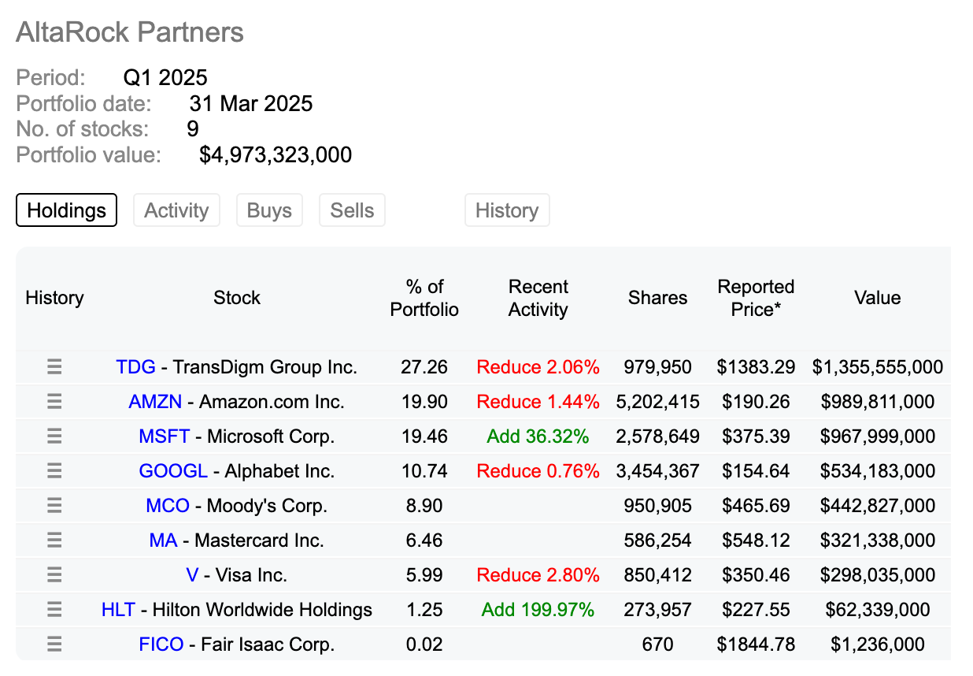This screenshot has height=676, width=973.
Task: Click the Q1 2025 period value
Action: [165, 77]
